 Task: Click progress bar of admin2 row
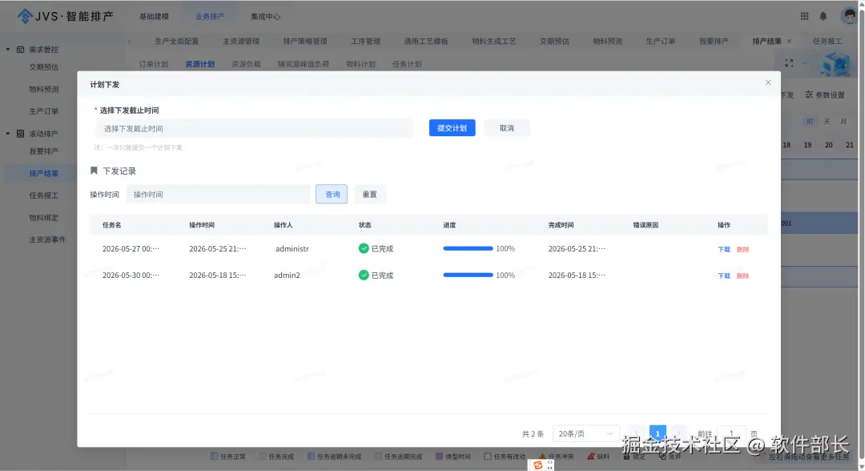click(468, 276)
